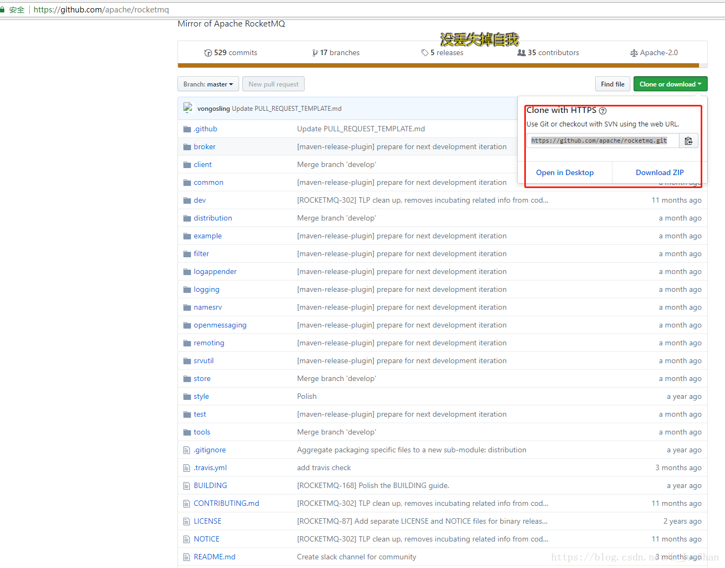Click the commits history icon
Viewport: 725px width, 568px height.
click(x=208, y=53)
